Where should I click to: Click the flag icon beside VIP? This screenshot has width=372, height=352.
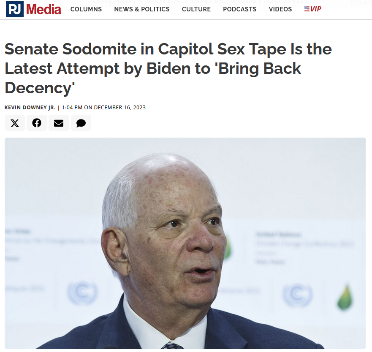(x=307, y=9)
